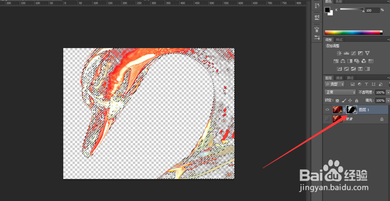Add Black & White adjustment
The height and width of the screenshot is (201, 390).
(x=350, y=61)
